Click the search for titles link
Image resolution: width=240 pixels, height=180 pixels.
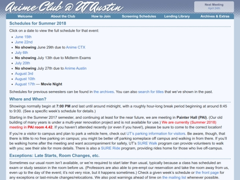[151, 92]
